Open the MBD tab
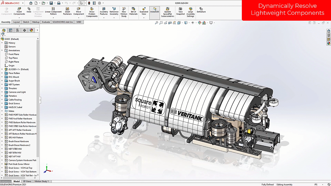Screen dimensions: 331x186 [x=79, y=22]
